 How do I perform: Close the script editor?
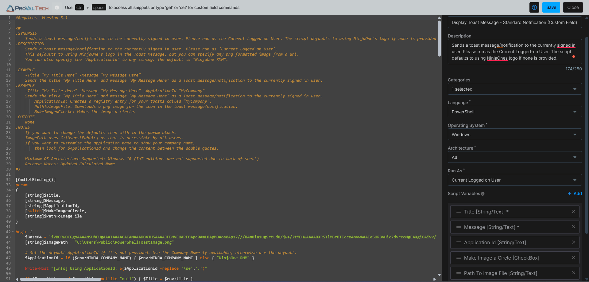(573, 7)
